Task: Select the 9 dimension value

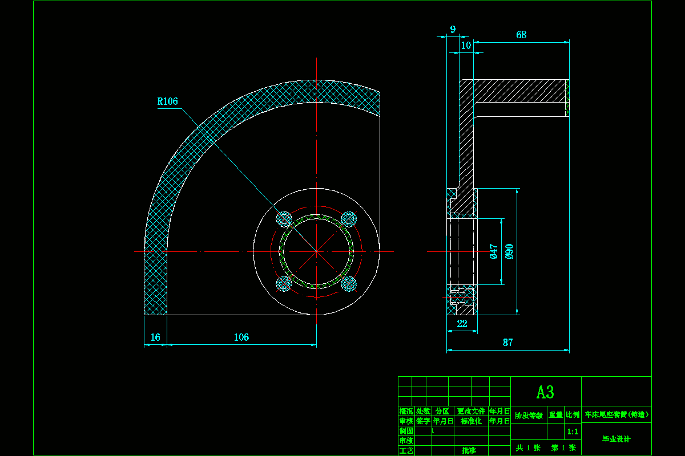Action: point(453,30)
